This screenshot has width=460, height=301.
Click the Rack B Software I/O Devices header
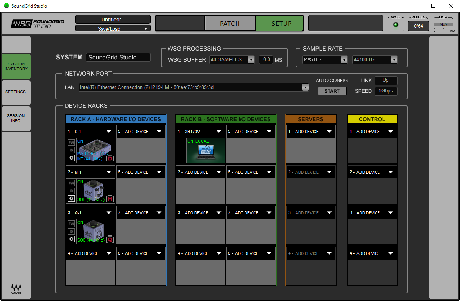(226, 119)
